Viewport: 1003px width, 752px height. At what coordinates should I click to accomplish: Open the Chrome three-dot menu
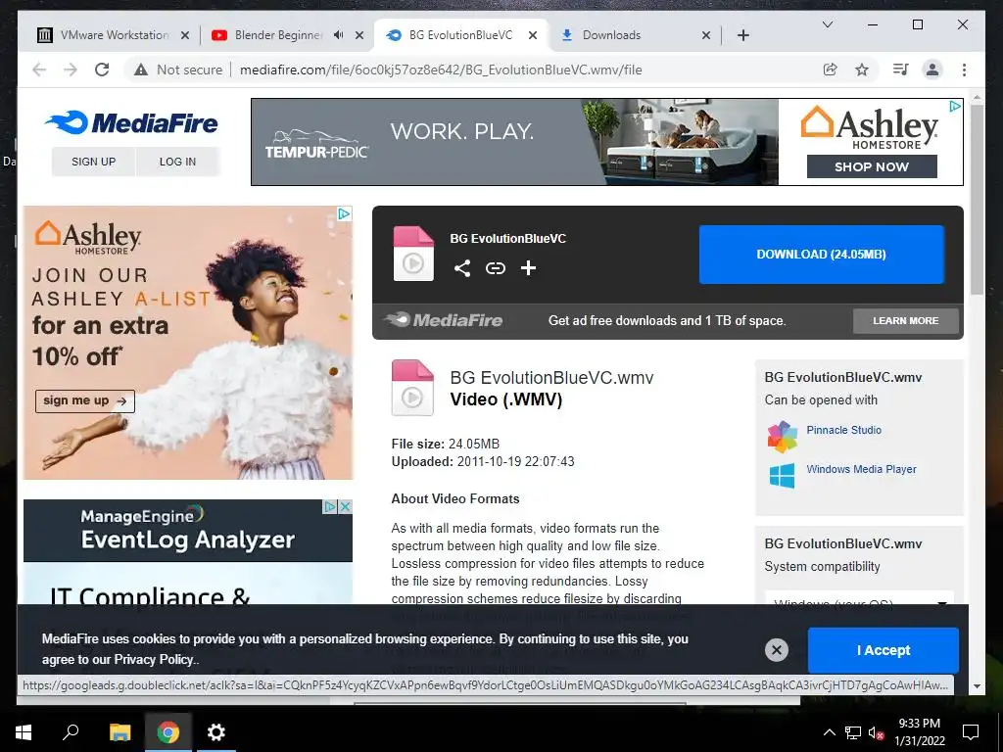point(964,70)
